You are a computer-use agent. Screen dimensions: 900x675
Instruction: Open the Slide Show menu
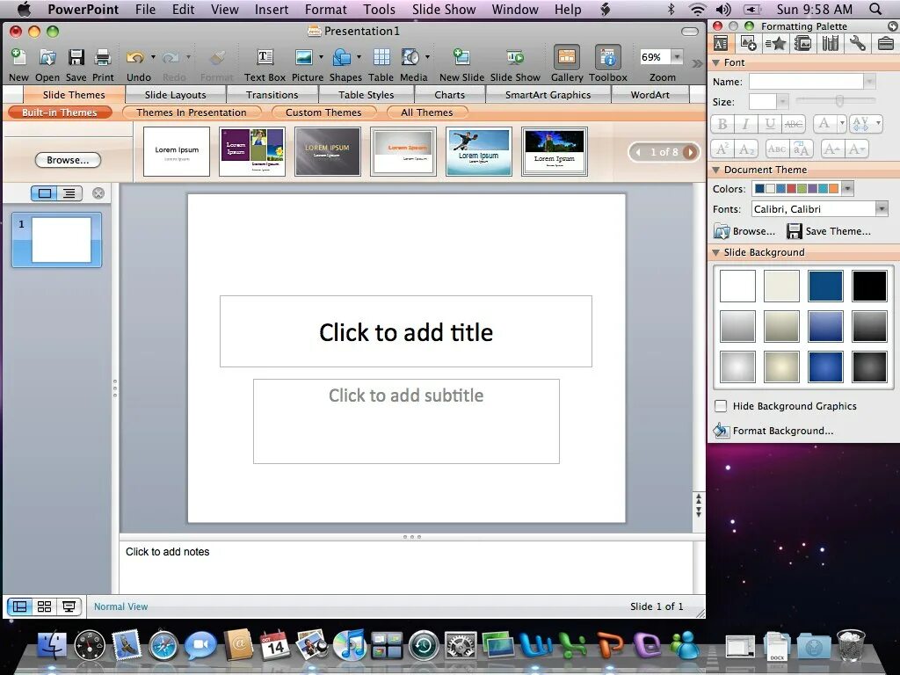coord(444,9)
